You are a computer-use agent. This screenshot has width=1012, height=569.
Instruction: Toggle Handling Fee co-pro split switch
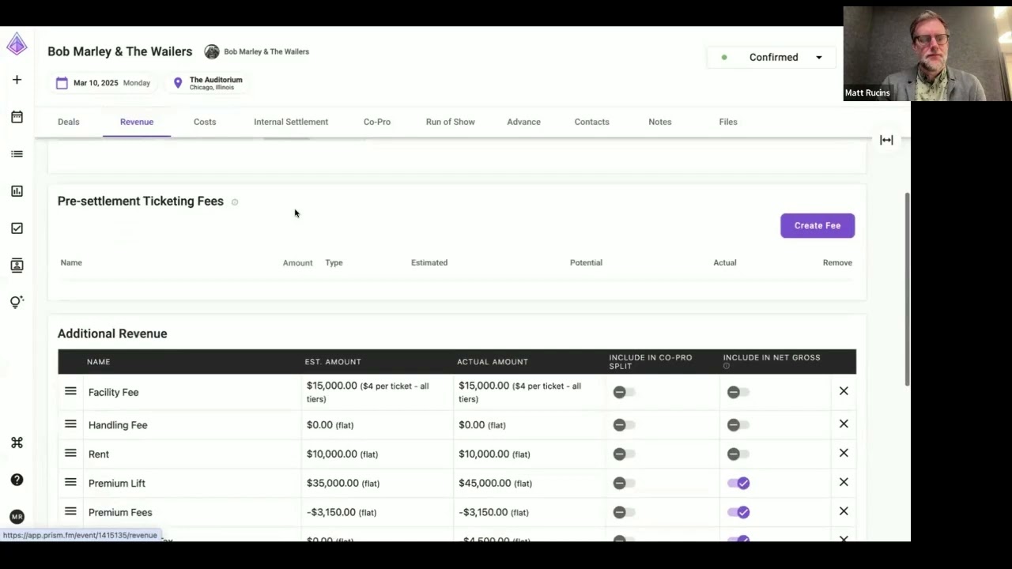pos(624,425)
